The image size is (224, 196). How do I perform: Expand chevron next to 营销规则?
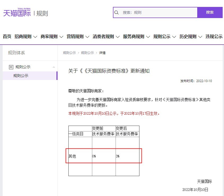click(x=87, y=37)
